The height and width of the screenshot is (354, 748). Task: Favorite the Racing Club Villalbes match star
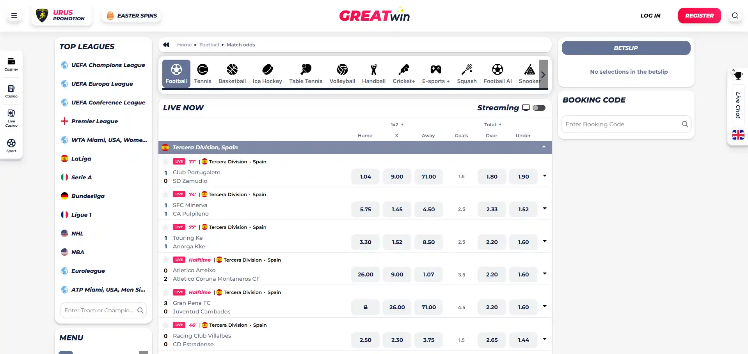point(166,325)
